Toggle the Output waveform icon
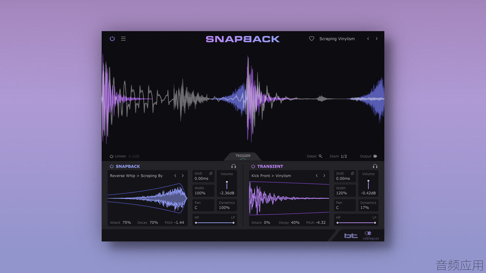Viewport: 486px width, 273px height. [x=375, y=156]
